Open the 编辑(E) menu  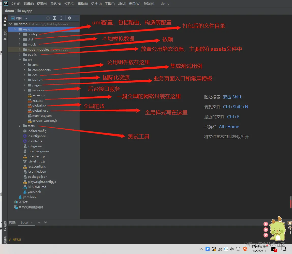point(29,4)
